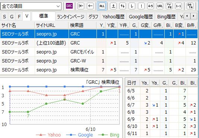Select the G tab
The height and width of the screenshot is (138, 199).
pyautogui.click(x=12, y=16)
